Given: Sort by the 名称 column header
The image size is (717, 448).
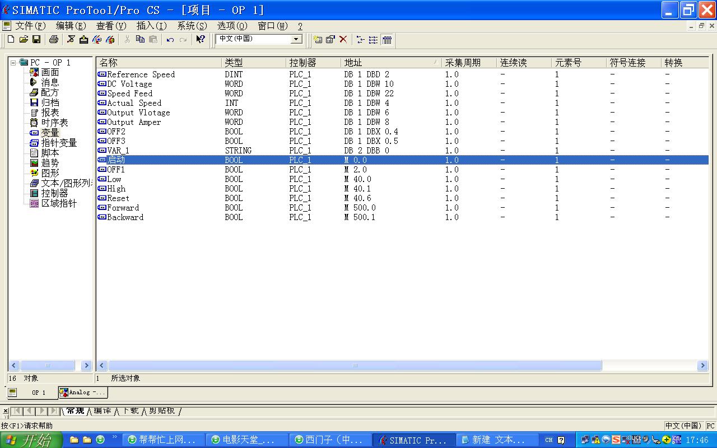Looking at the screenshot, I should point(159,63).
